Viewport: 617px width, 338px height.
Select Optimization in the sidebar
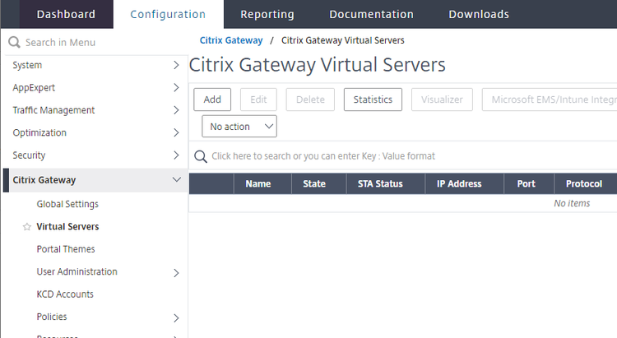[x=39, y=132]
